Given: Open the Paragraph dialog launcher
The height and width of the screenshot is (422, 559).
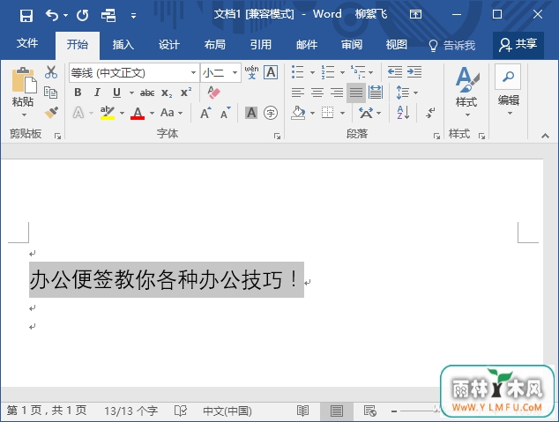Looking at the screenshot, I should (436, 136).
